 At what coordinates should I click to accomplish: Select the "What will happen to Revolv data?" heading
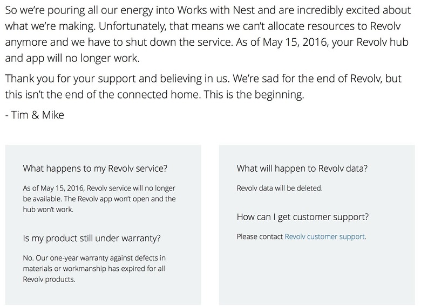pyautogui.click(x=302, y=169)
